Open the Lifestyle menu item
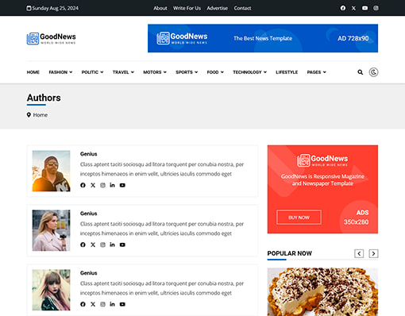This screenshot has width=405, height=316. (x=287, y=72)
